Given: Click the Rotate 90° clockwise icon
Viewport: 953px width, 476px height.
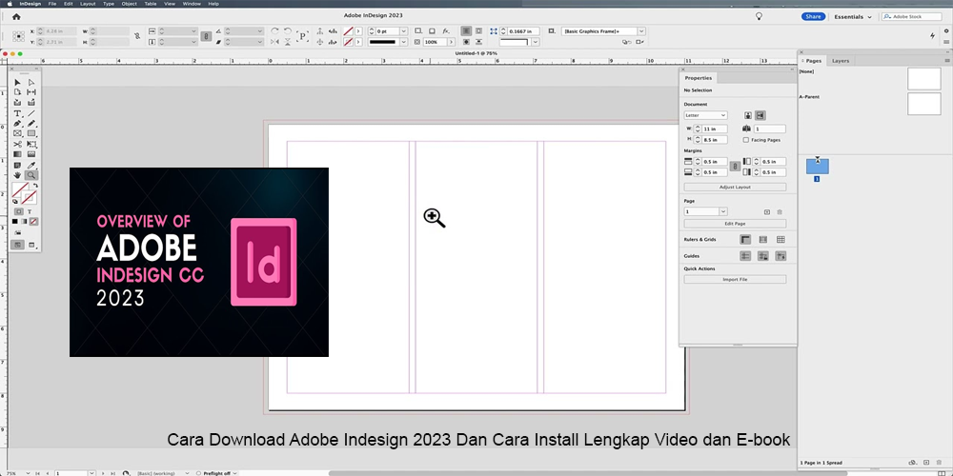Looking at the screenshot, I should pos(274,31).
